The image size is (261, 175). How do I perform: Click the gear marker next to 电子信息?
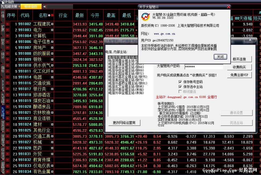click(52, 42)
